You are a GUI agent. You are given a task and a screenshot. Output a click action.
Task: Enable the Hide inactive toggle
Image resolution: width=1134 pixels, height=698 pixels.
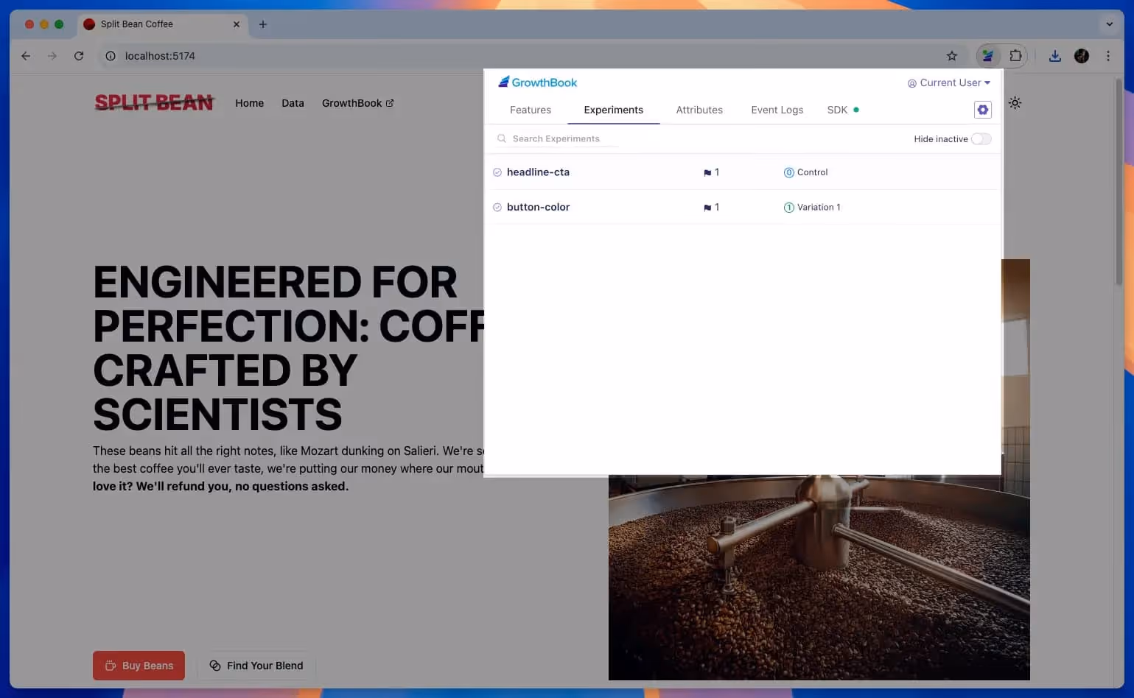tap(981, 138)
